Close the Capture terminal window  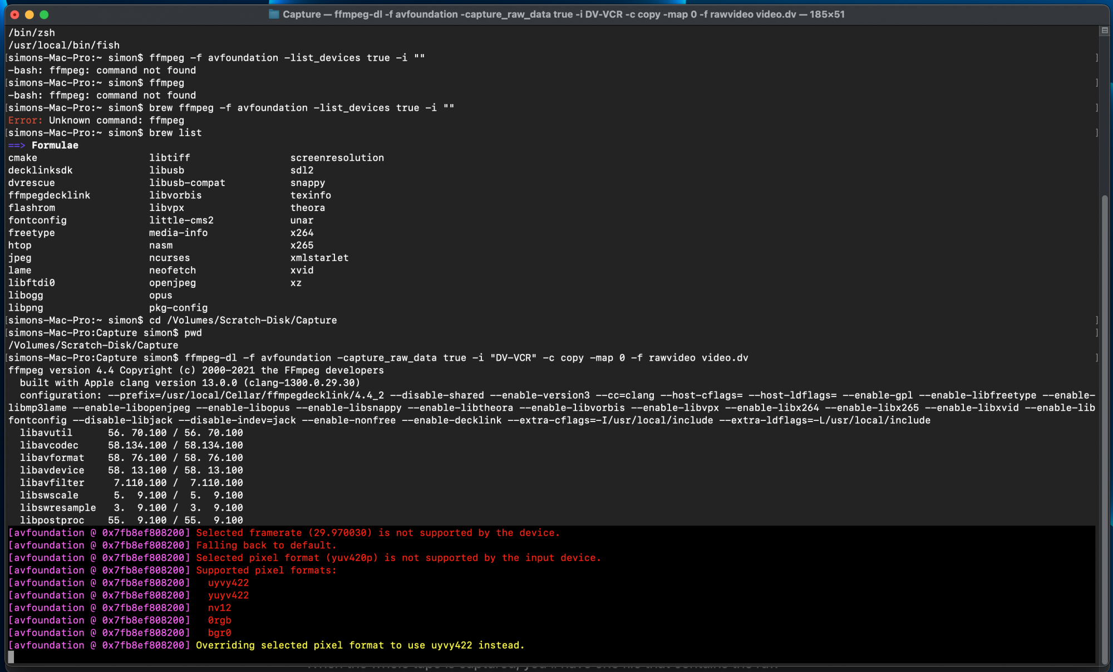click(x=15, y=14)
